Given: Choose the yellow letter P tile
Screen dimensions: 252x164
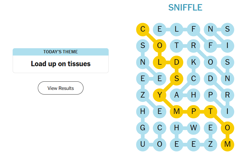Looking at the screenshot, I should [x=193, y=112].
